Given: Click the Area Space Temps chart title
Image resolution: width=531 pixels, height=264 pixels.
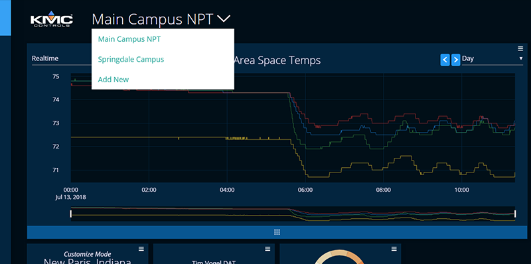Looking at the screenshot, I should pos(277,60).
